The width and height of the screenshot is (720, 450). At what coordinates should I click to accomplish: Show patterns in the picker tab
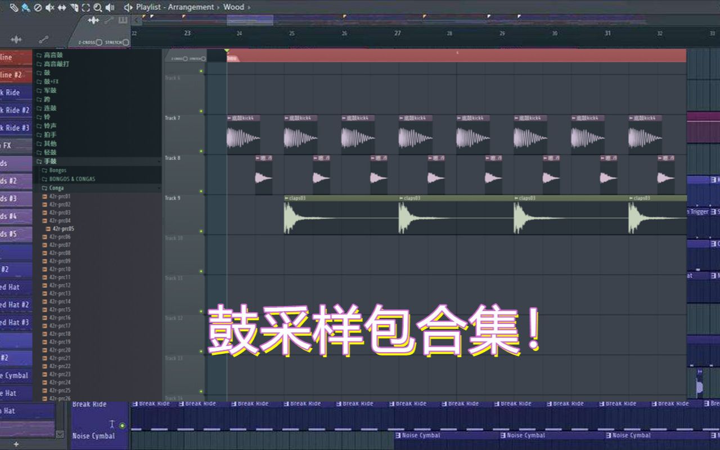pos(123,20)
